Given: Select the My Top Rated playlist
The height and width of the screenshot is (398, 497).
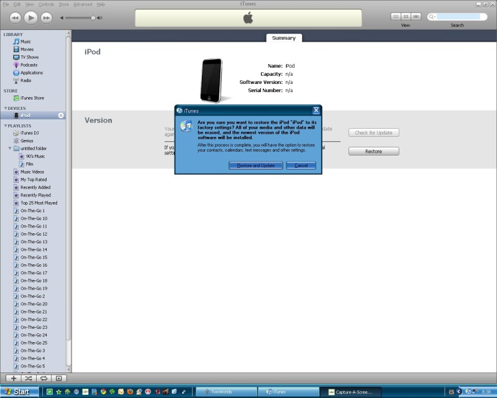Looking at the screenshot, I should point(33,180).
